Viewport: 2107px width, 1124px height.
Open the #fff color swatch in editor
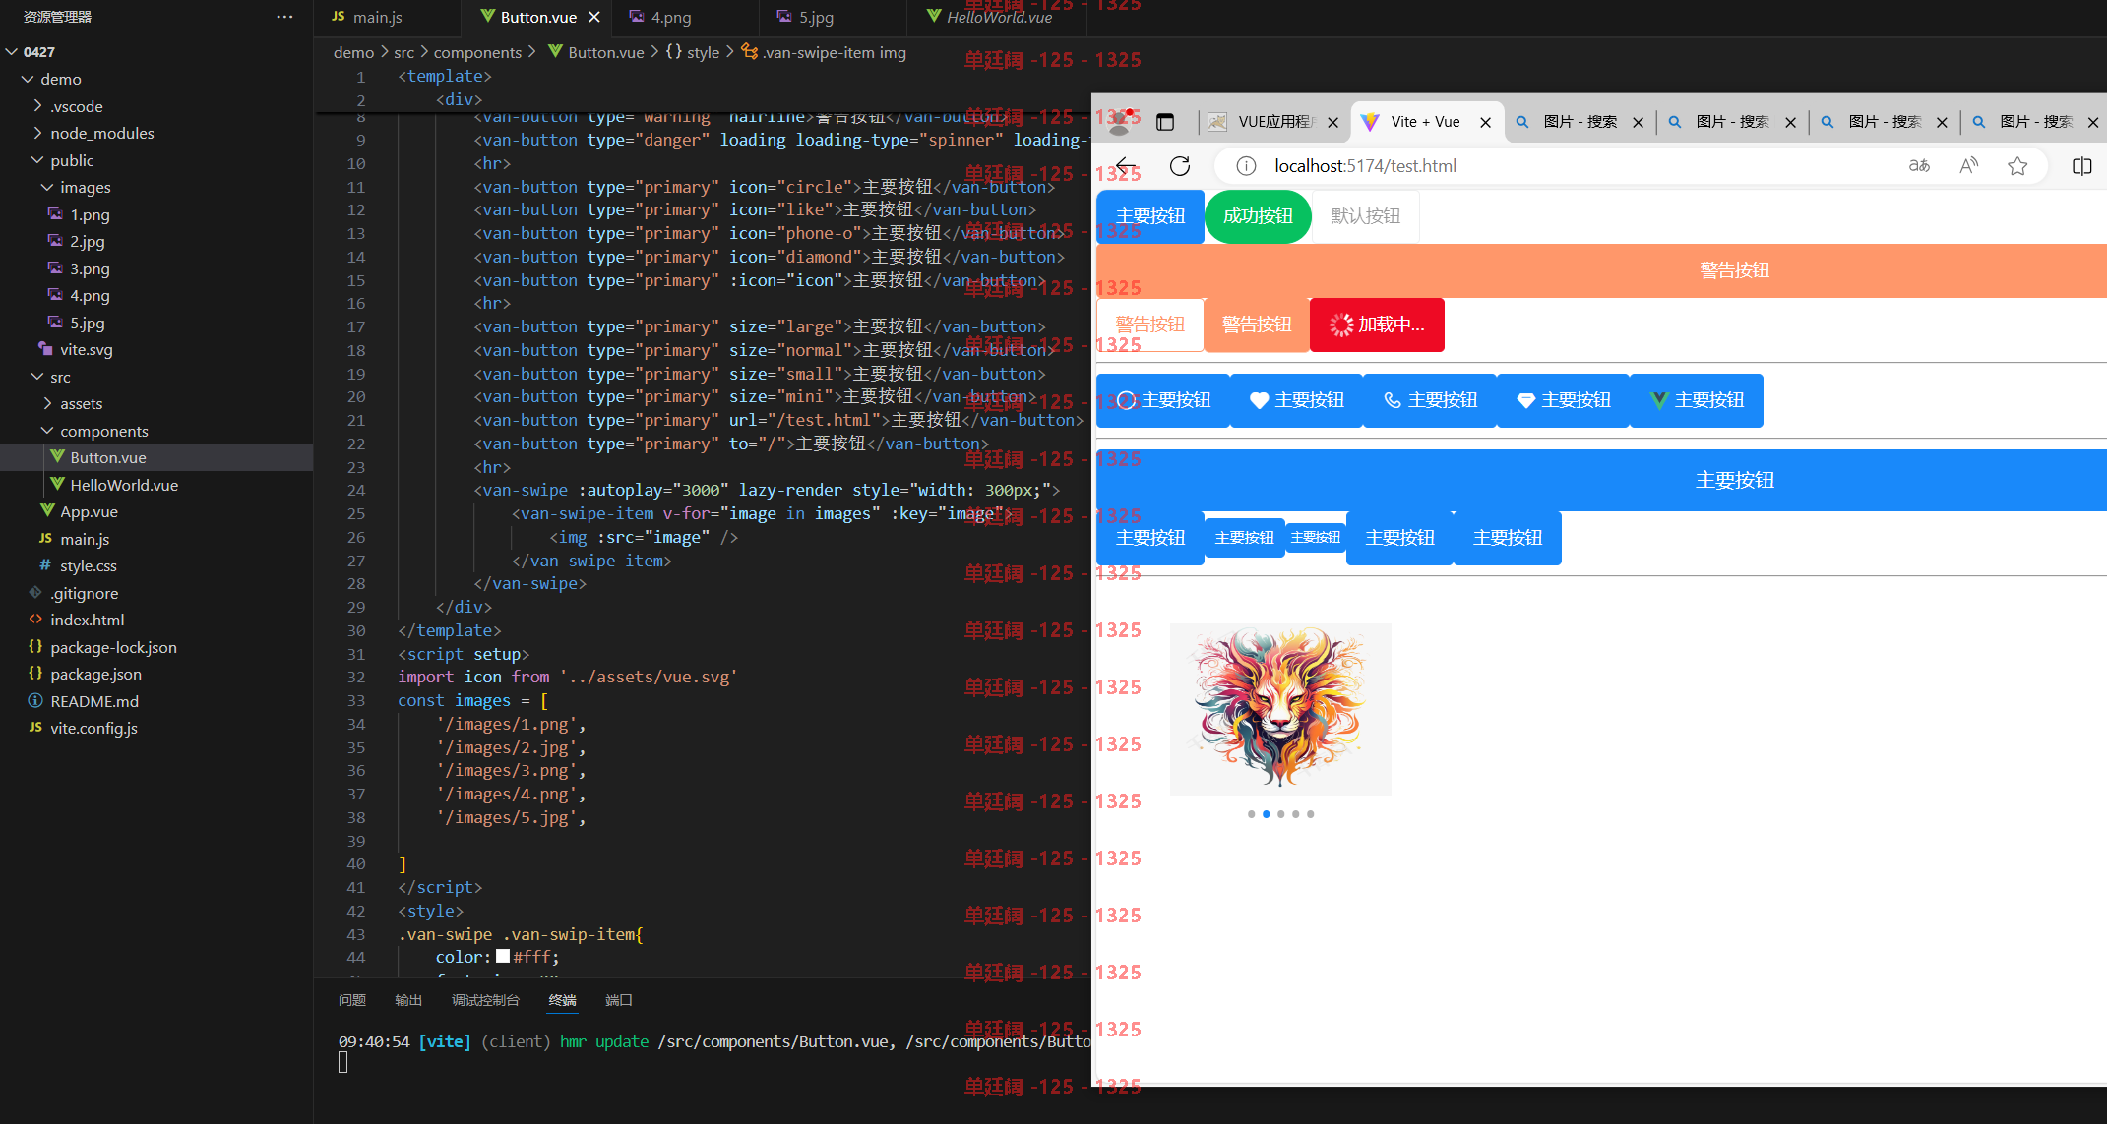point(503,956)
